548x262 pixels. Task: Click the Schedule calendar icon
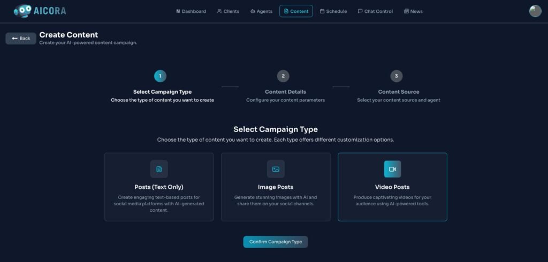pyautogui.click(x=322, y=11)
